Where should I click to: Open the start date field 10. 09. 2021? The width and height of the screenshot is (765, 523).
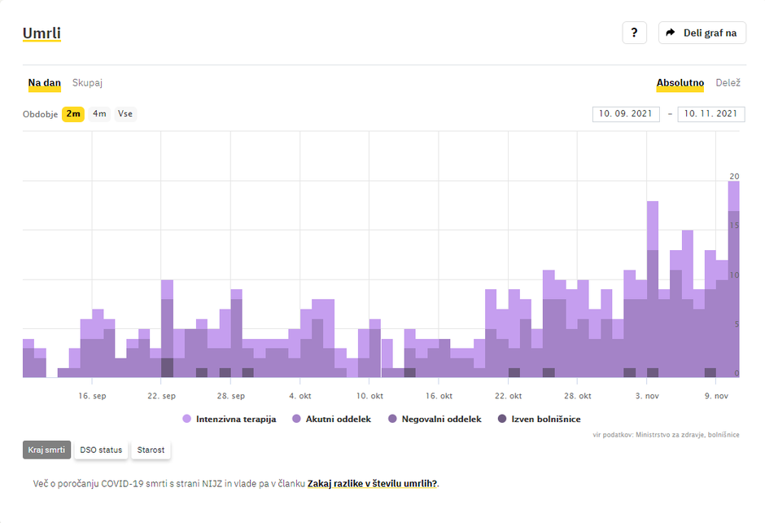pyautogui.click(x=625, y=114)
